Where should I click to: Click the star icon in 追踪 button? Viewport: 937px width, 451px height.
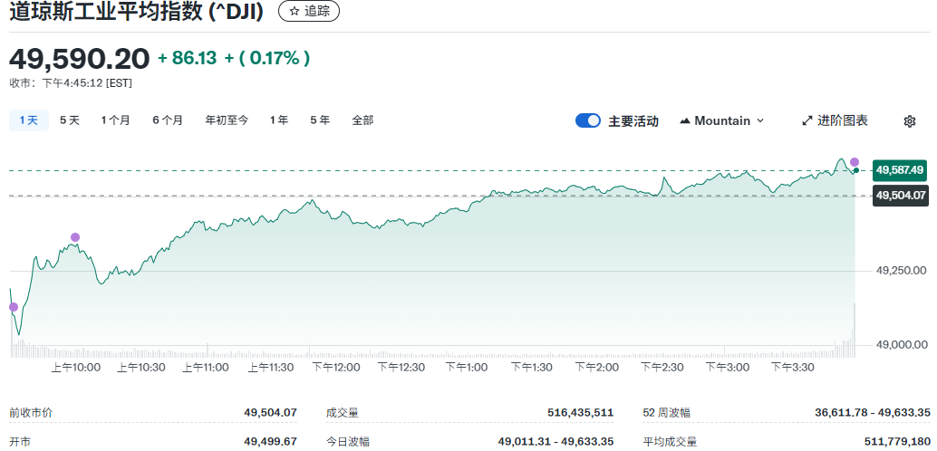tap(294, 12)
